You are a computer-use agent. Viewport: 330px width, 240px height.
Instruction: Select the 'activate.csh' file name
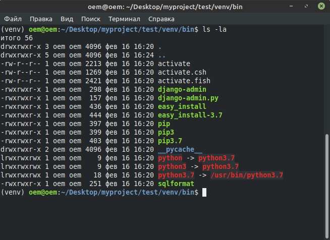coord(182,72)
